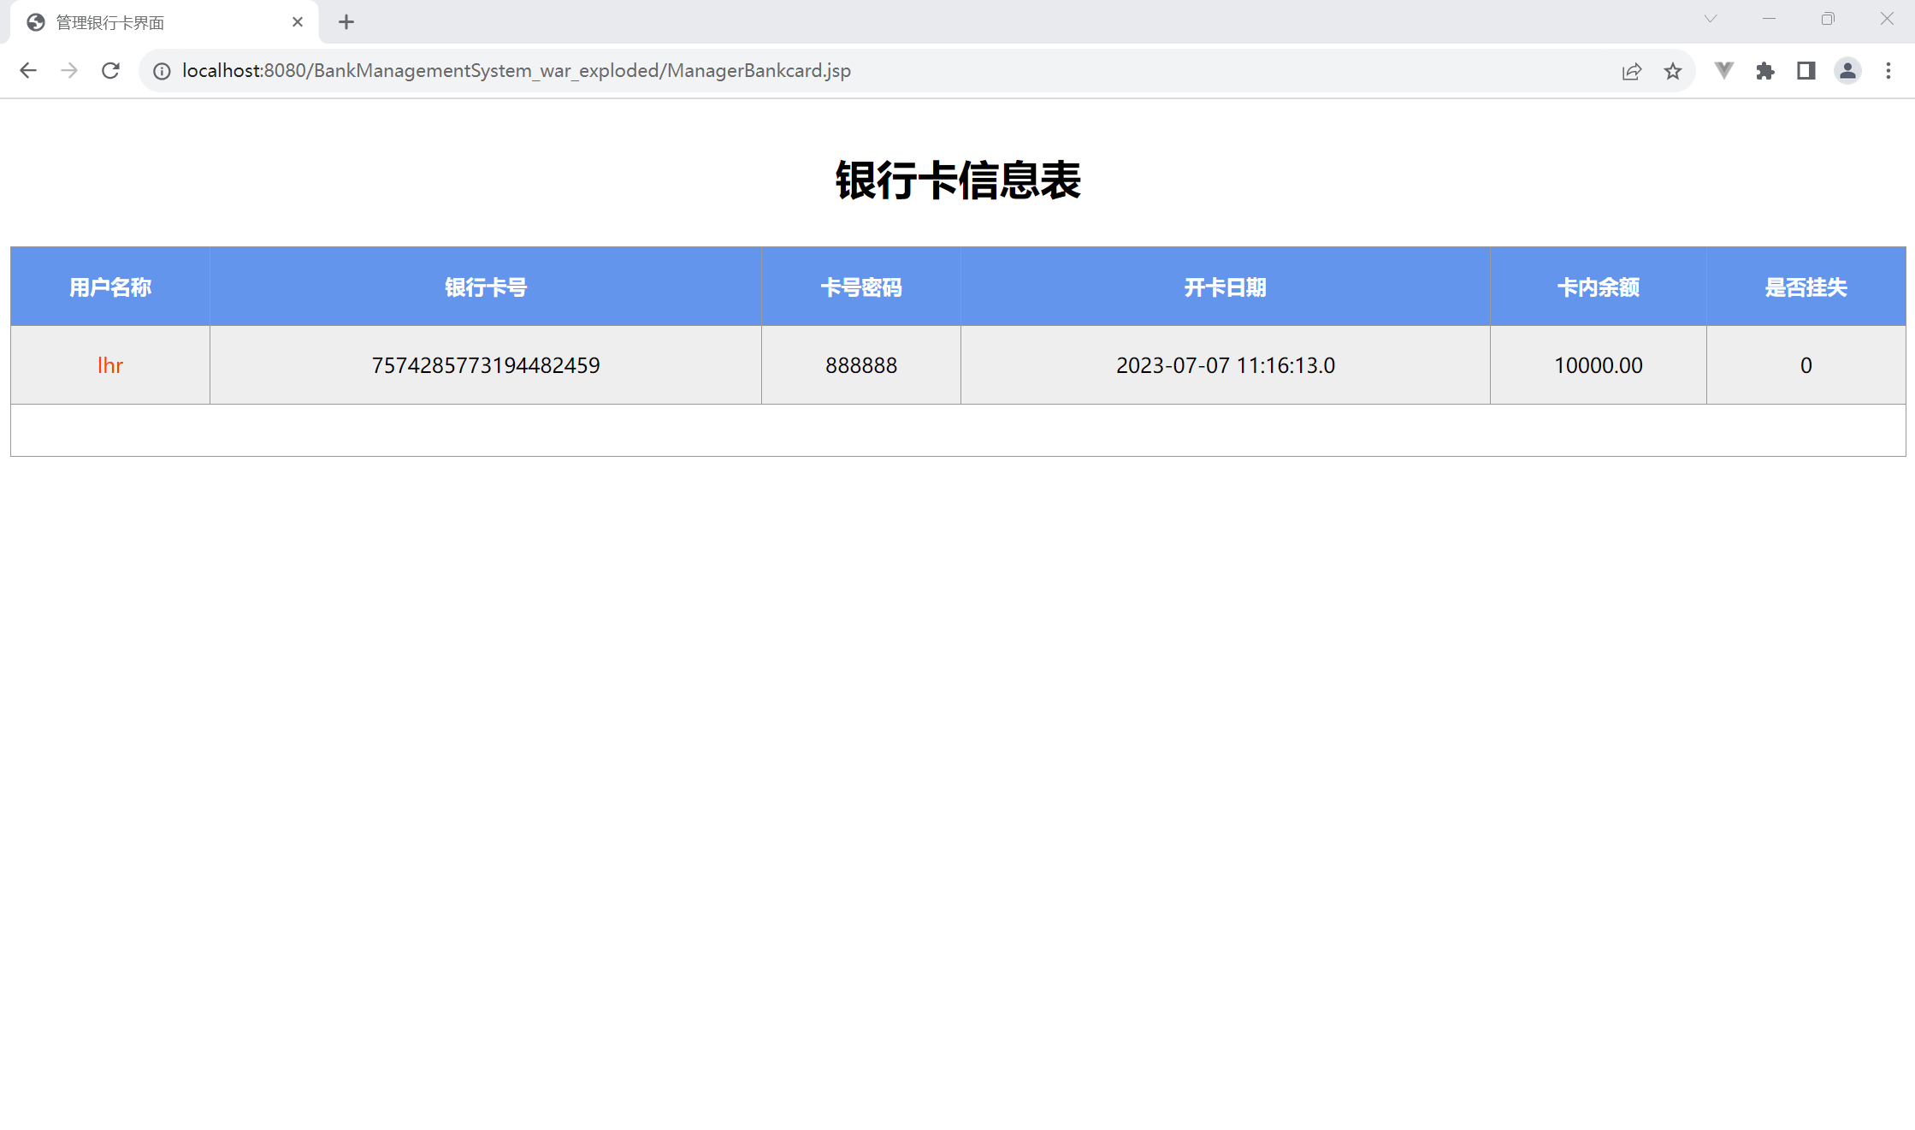Viewport: 1915px width, 1130px height.
Task: Close the 管理银行卡界面 tab
Action: (x=298, y=22)
